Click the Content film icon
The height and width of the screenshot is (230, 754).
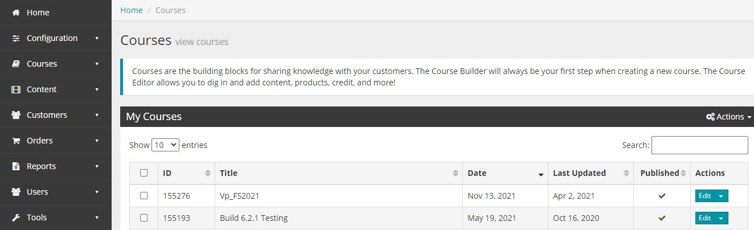[16, 89]
